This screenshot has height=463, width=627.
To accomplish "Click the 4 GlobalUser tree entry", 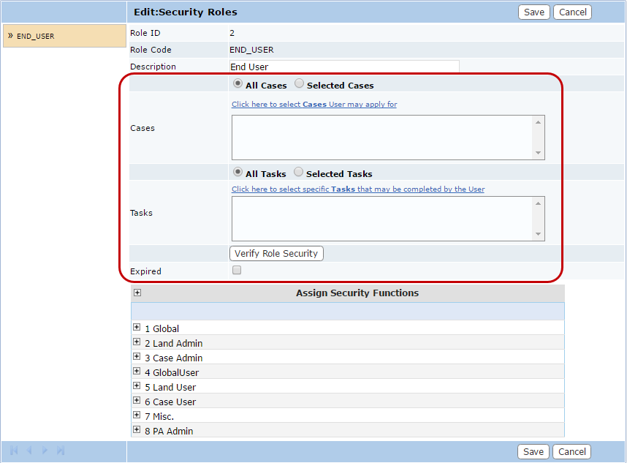I will [x=171, y=372].
